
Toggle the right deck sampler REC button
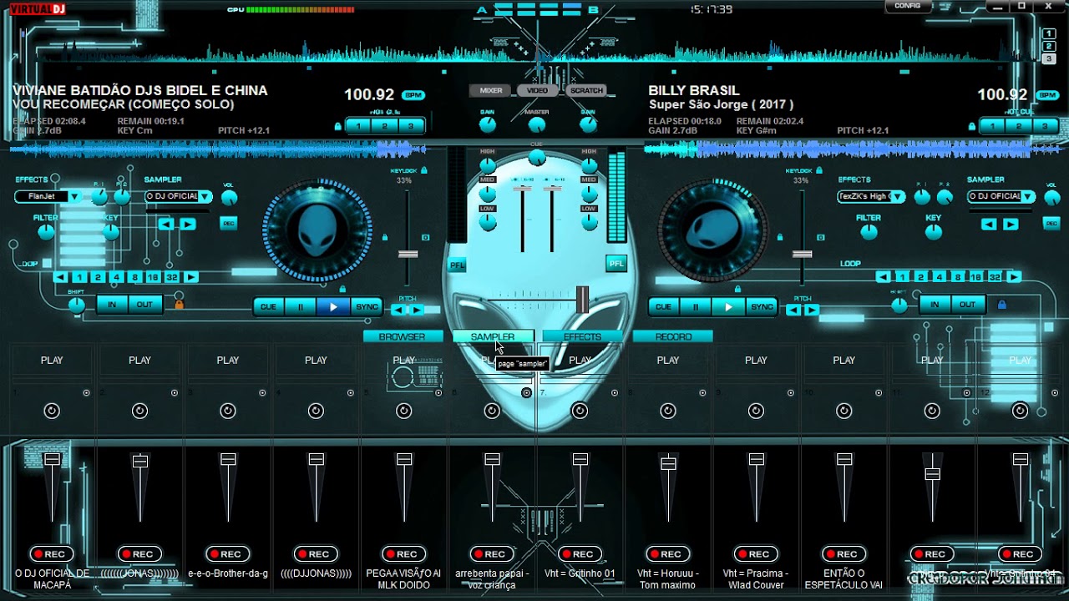click(x=1051, y=224)
